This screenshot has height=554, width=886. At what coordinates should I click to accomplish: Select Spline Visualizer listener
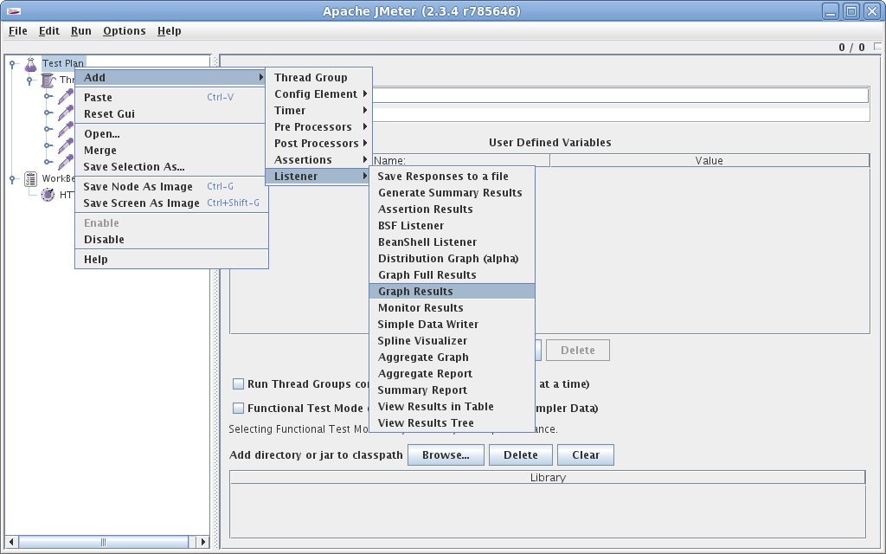pyautogui.click(x=452, y=340)
